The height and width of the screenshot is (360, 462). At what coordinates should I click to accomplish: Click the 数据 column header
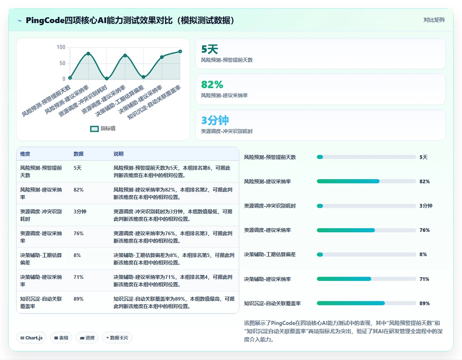coord(78,154)
